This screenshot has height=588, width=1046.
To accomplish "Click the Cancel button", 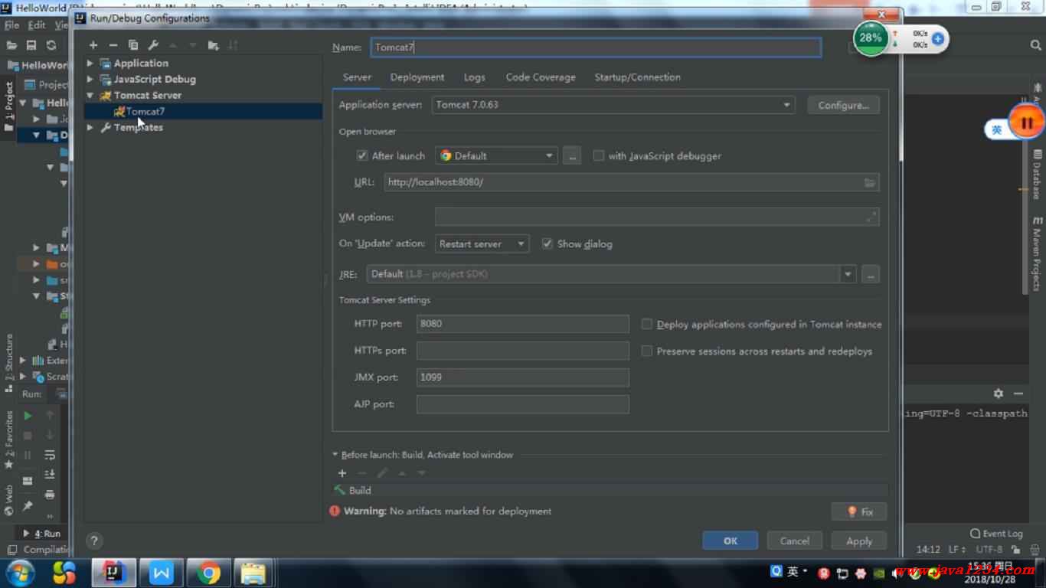I will [795, 541].
